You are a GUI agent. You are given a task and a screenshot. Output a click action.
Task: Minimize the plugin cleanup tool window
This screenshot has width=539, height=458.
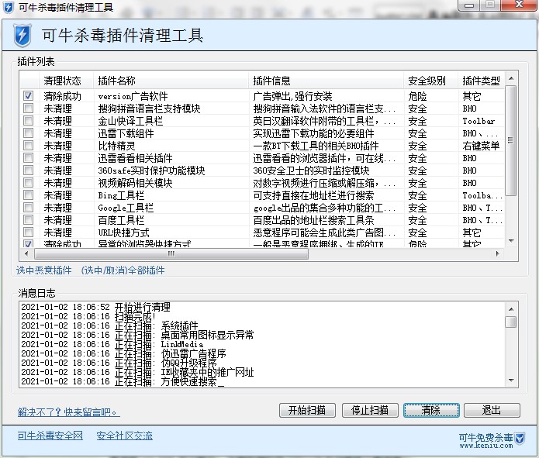(469, 5)
